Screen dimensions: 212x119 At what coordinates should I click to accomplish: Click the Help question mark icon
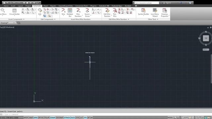pyautogui.click(x=190, y=3)
